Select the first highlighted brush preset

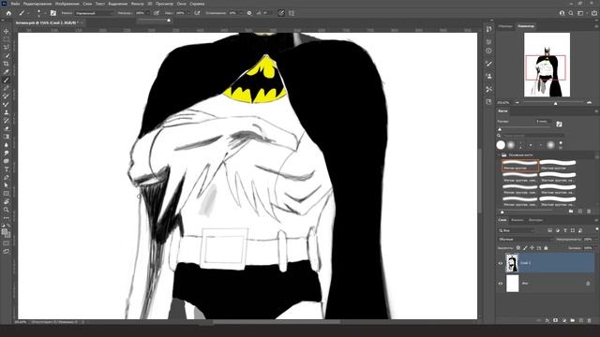(520, 166)
